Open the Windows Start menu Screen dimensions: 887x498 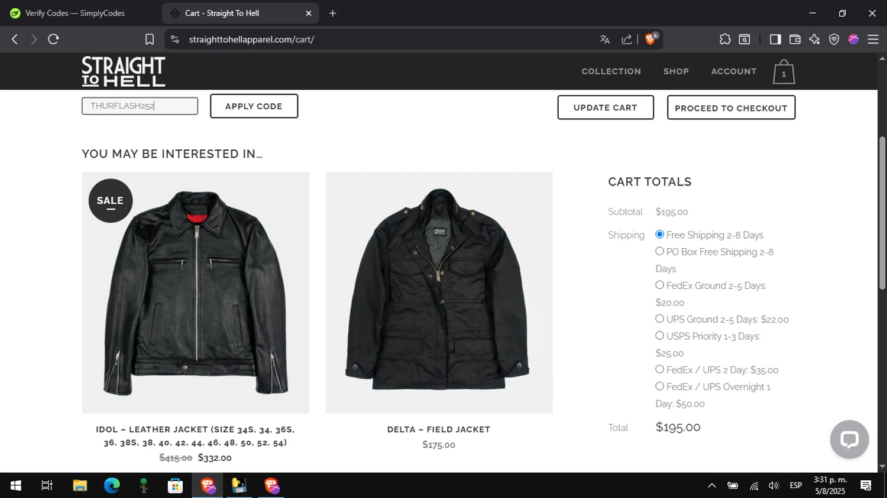(16, 486)
